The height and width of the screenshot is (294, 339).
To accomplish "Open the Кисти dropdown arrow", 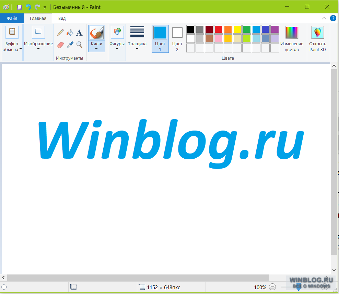I will (96, 49).
